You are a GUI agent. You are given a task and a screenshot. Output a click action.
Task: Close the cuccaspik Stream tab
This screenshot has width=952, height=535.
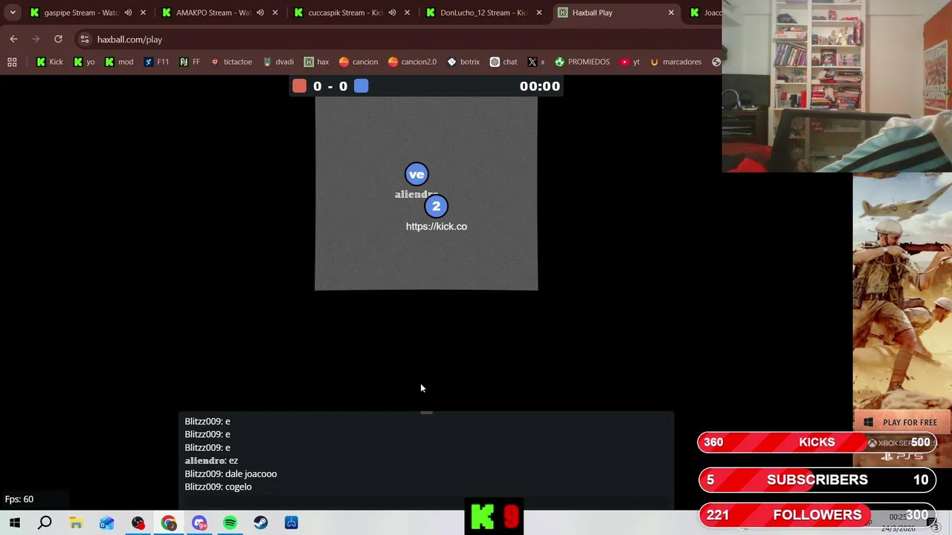coord(407,13)
